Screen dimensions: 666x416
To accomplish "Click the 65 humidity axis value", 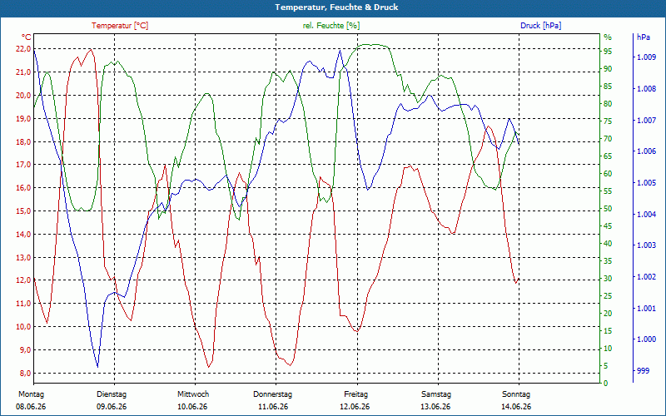I will [609, 156].
